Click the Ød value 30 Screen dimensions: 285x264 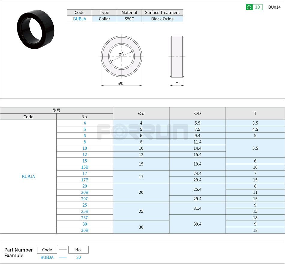[x=141, y=227]
